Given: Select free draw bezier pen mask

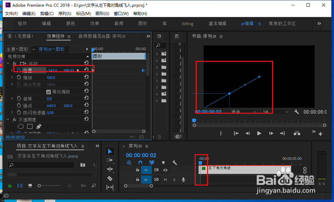Looking at the screenshot, I should tap(39, 126).
